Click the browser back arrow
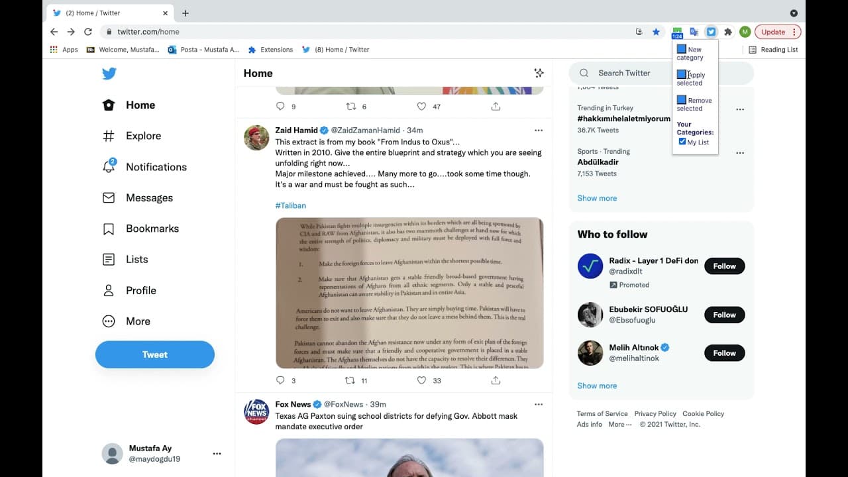Viewport: 848px width, 477px height. pos(54,32)
